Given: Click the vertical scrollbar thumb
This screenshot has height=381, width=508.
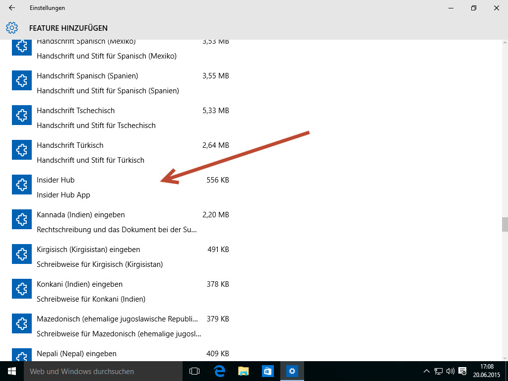Looking at the screenshot, I should pyautogui.click(x=505, y=225).
